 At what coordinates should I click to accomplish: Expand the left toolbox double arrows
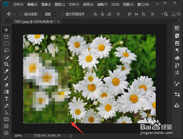3,20
